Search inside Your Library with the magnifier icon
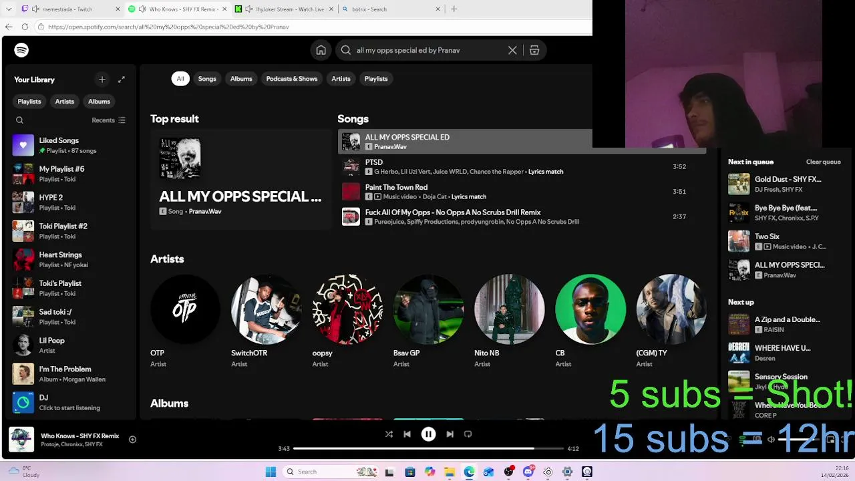The width and height of the screenshot is (855, 481). coord(19,120)
